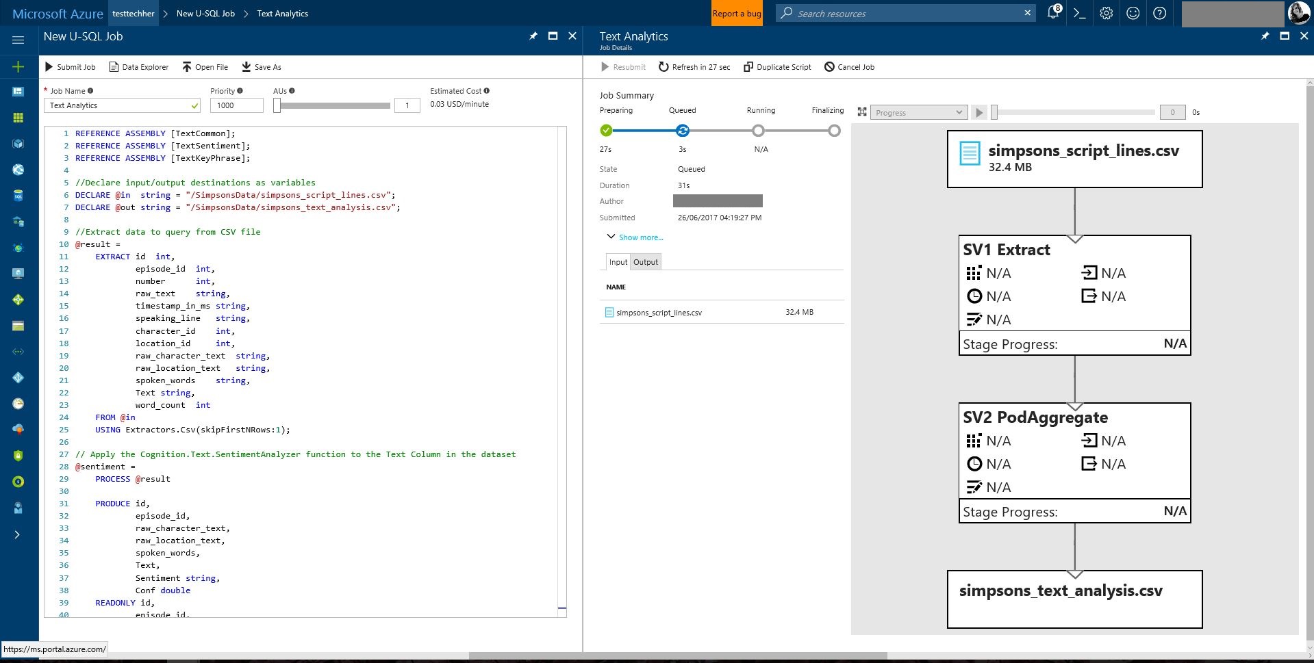The image size is (1314, 663).
Task: Click the graph playback play button
Action: coord(979,112)
